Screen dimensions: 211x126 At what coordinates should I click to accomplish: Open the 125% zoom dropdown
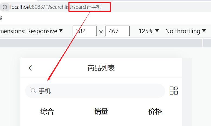[149, 31]
